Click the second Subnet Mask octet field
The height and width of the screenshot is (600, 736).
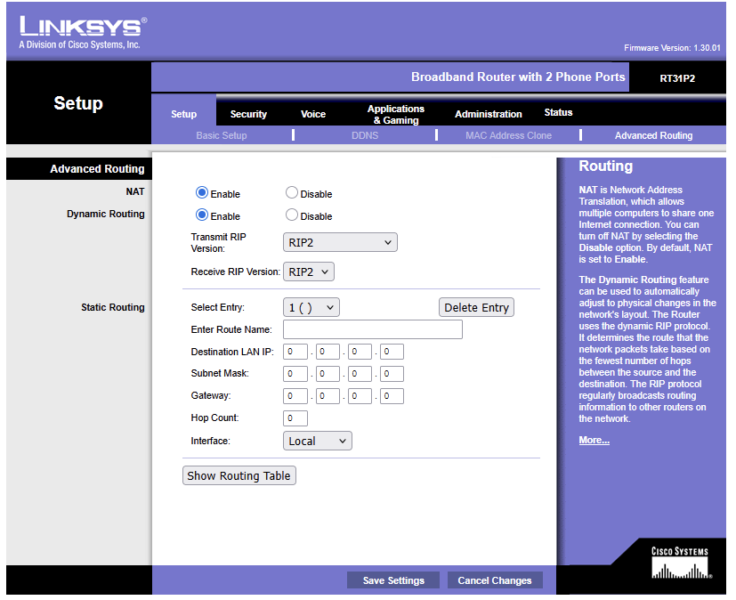(328, 374)
